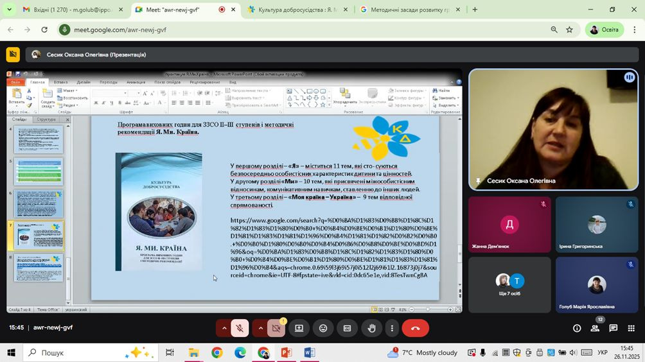645x362 pixels.
Task: Expand audio settings arrow beside microphone
Action: point(224,328)
